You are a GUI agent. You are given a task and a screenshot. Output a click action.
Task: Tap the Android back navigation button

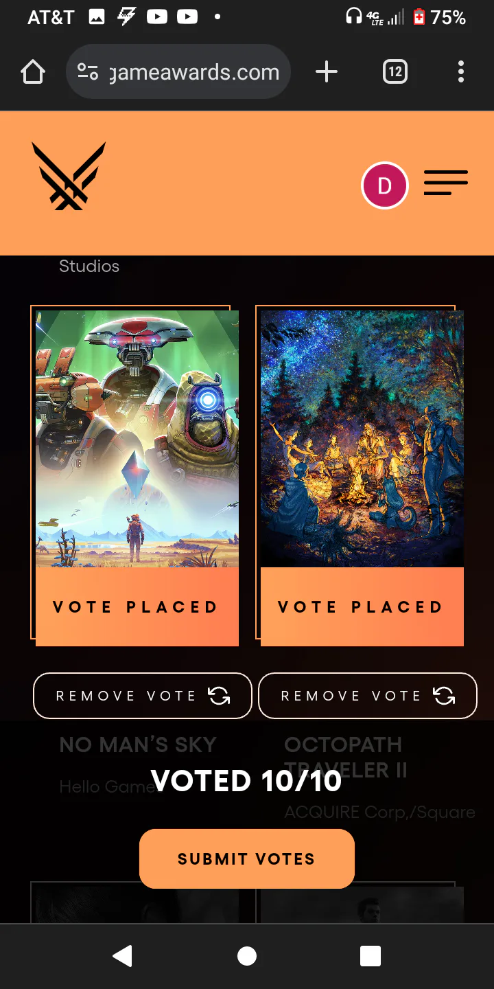[123, 956]
